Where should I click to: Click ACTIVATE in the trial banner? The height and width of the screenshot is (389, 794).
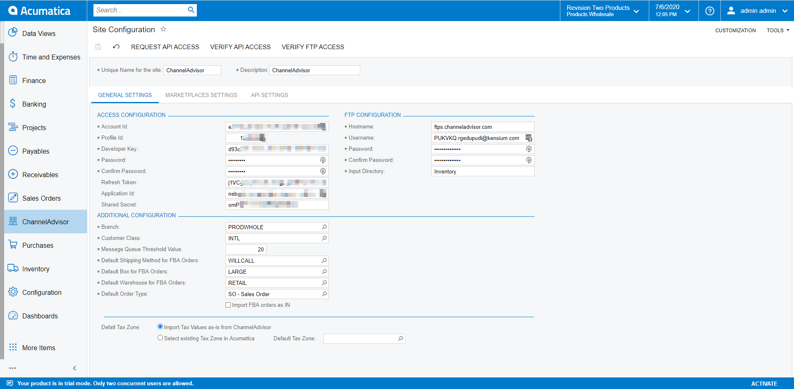764,384
